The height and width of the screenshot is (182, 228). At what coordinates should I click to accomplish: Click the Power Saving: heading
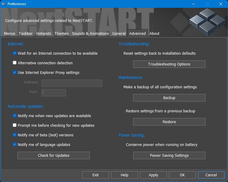(x=132, y=135)
